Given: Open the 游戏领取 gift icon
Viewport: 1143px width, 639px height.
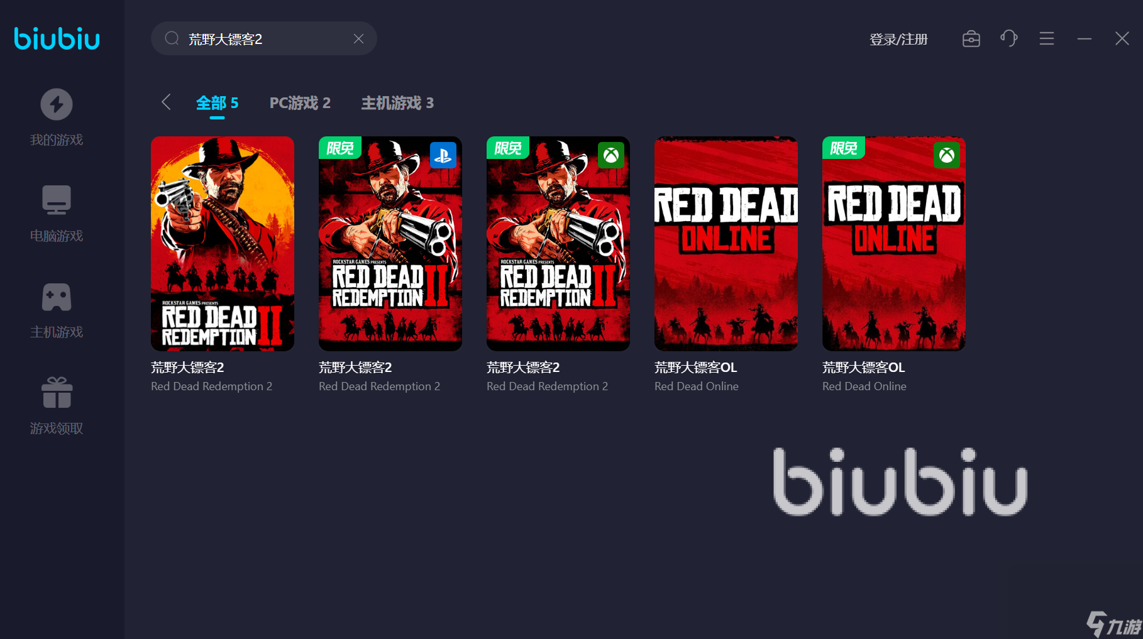Looking at the screenshot, I should pyautogui.click(x=57, y=392).
